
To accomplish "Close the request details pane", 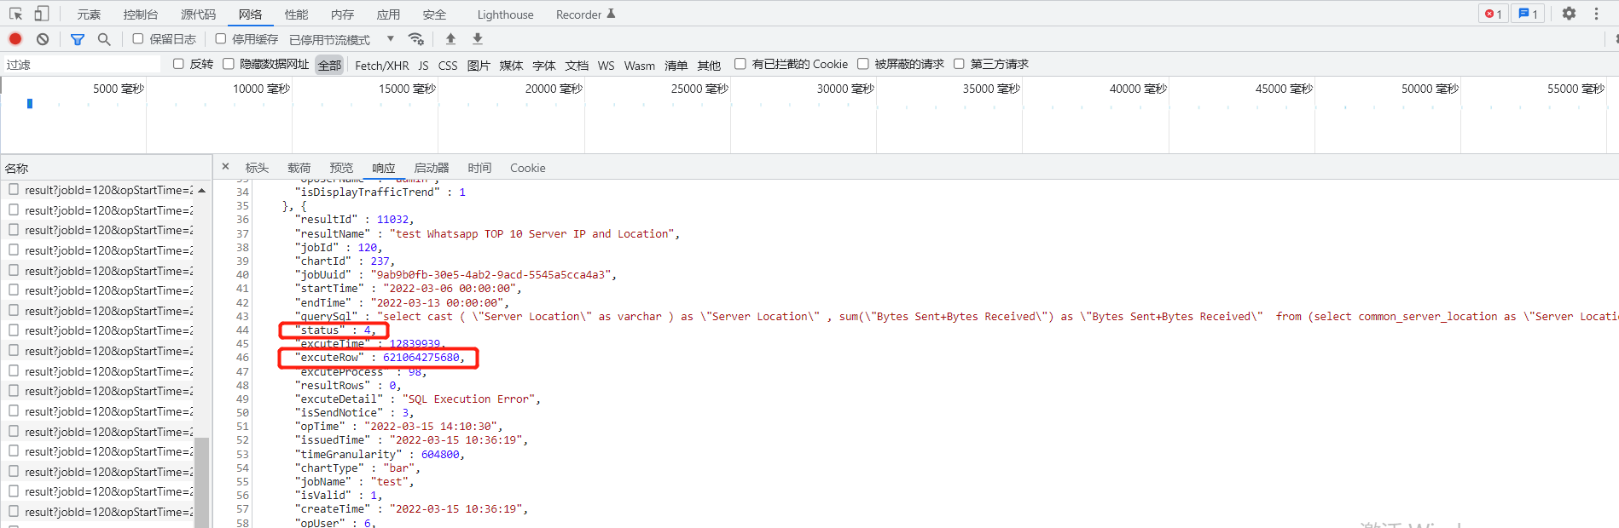I will pyautogui.click(x=225, y=167).
